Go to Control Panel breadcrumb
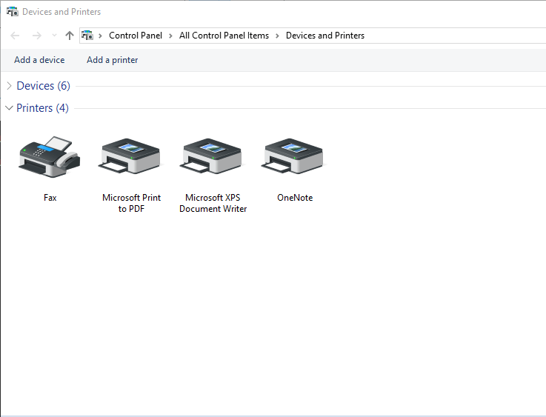Screen dimensions: 546x417 pos(136,36)
